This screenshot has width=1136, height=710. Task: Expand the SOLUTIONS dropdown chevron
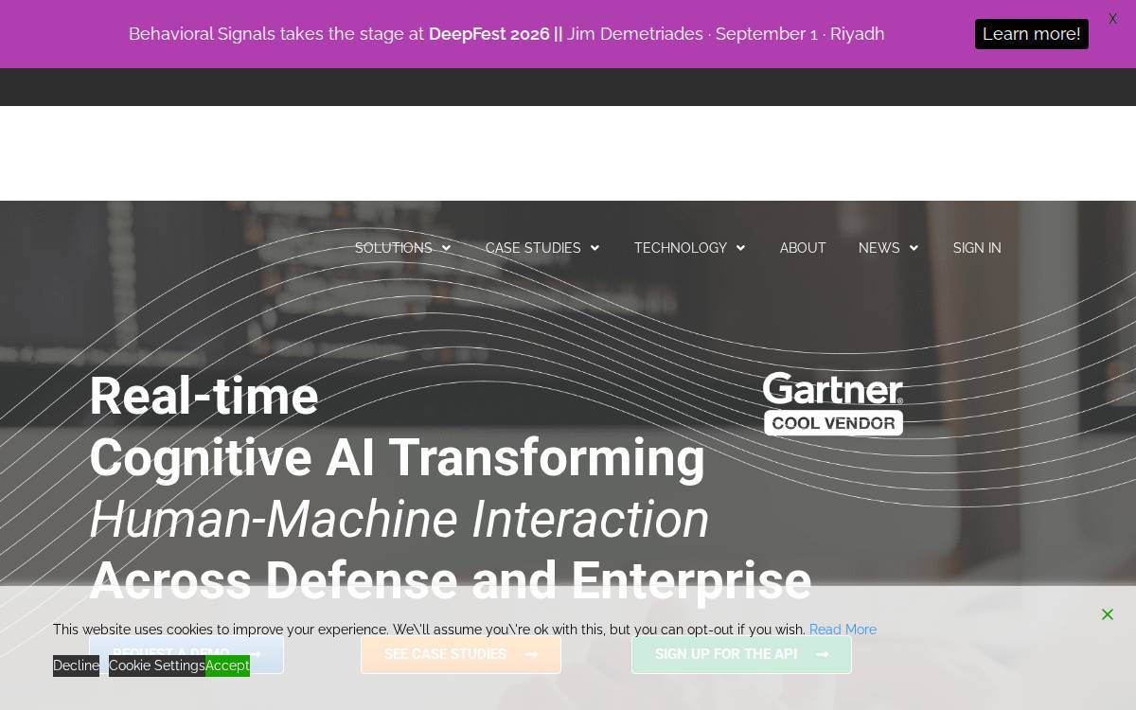446,248
